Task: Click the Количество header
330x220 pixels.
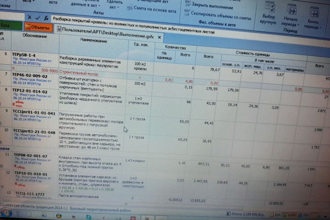Action: pyautogui.click(x=176, y=47)
